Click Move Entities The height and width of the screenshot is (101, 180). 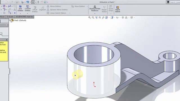78,6
